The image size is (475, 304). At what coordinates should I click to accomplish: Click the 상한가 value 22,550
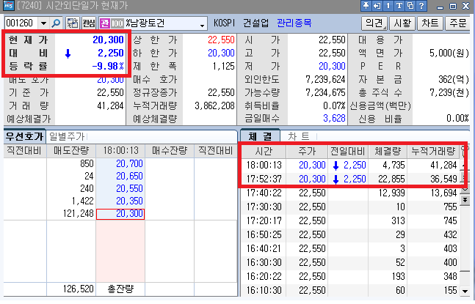221,40
